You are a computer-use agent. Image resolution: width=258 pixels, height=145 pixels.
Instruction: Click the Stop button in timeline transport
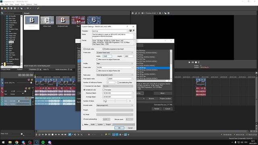[52, 135]
